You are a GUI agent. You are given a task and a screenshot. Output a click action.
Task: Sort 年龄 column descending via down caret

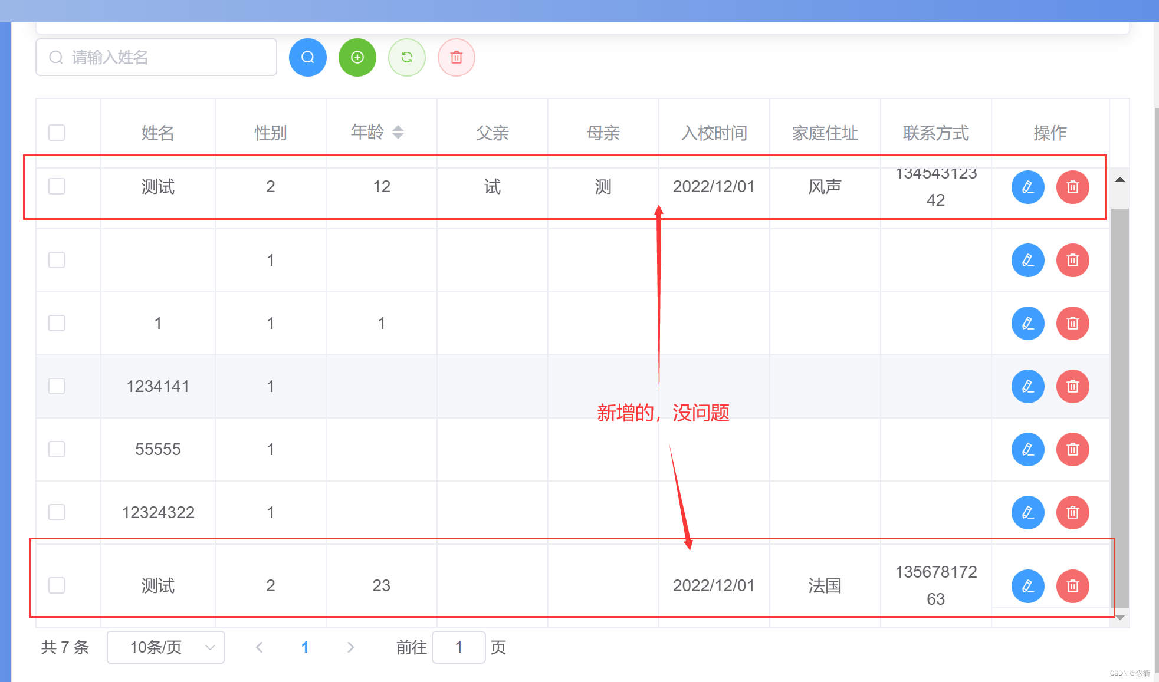[x=398, y=137]
